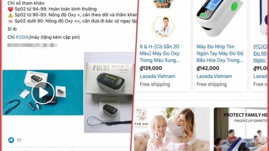Open the Protect Family Health oximeter ad
269x151 pixels.
241,129
